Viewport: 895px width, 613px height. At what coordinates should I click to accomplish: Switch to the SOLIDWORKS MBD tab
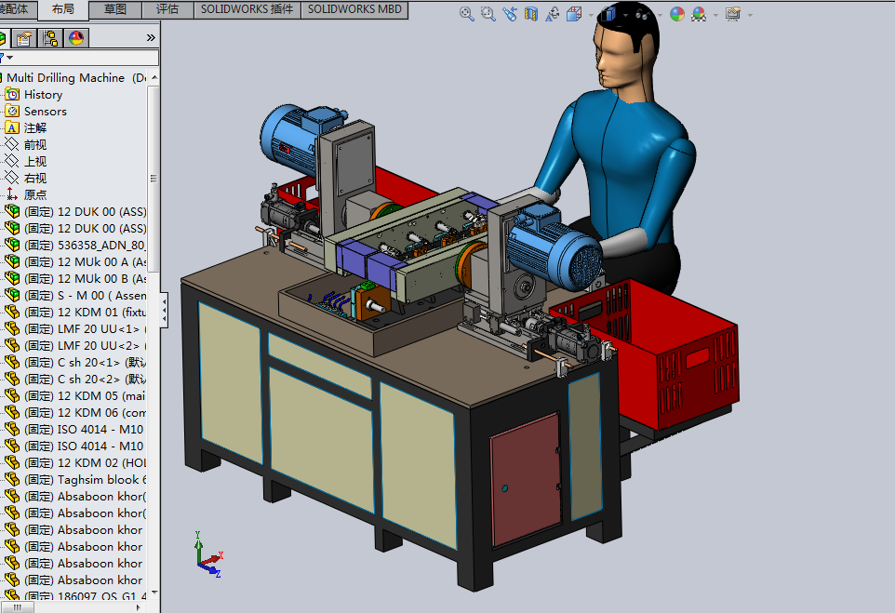(354, 9)
